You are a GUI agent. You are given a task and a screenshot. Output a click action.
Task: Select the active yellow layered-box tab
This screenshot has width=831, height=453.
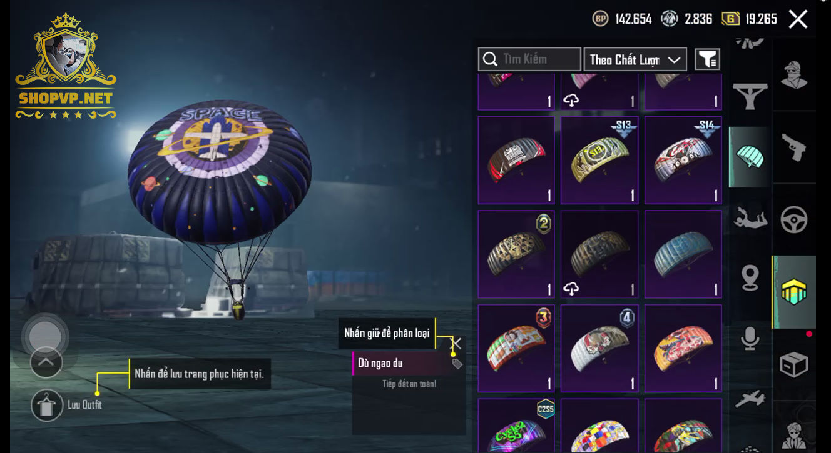(x=794, y=292)
